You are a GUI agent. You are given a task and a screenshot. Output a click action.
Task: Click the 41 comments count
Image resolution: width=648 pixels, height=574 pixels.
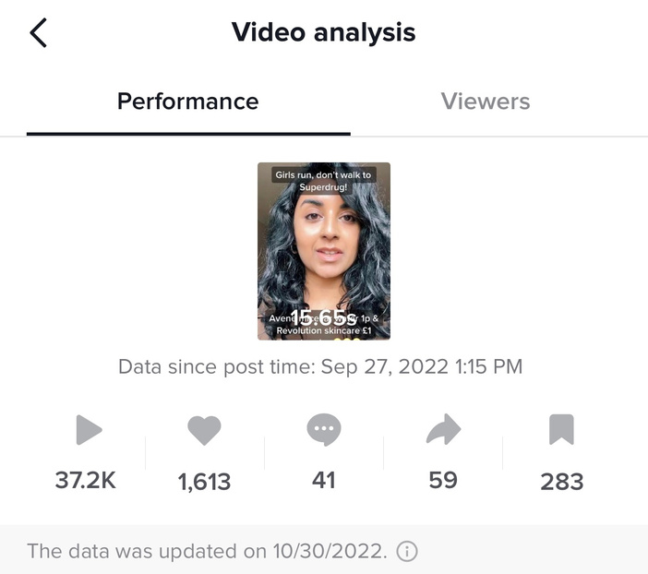coord(324,480)
